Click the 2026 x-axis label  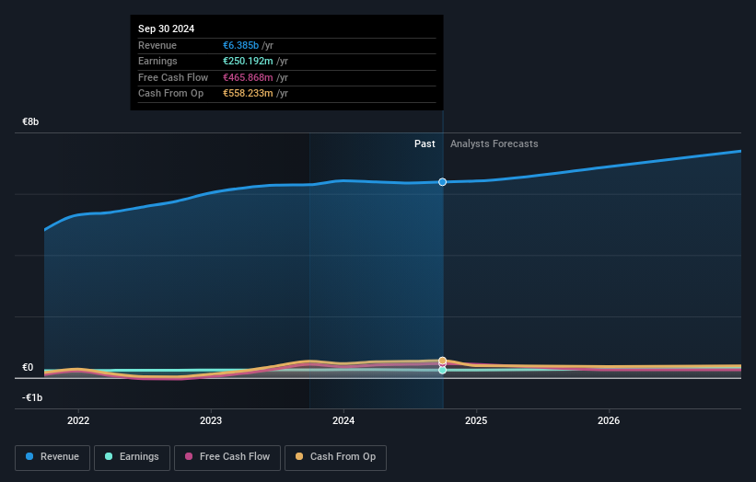click(609, 420)
